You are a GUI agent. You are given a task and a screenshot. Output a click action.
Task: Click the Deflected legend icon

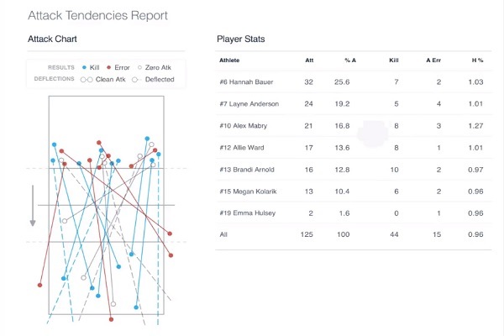click(x=136, y=79)
